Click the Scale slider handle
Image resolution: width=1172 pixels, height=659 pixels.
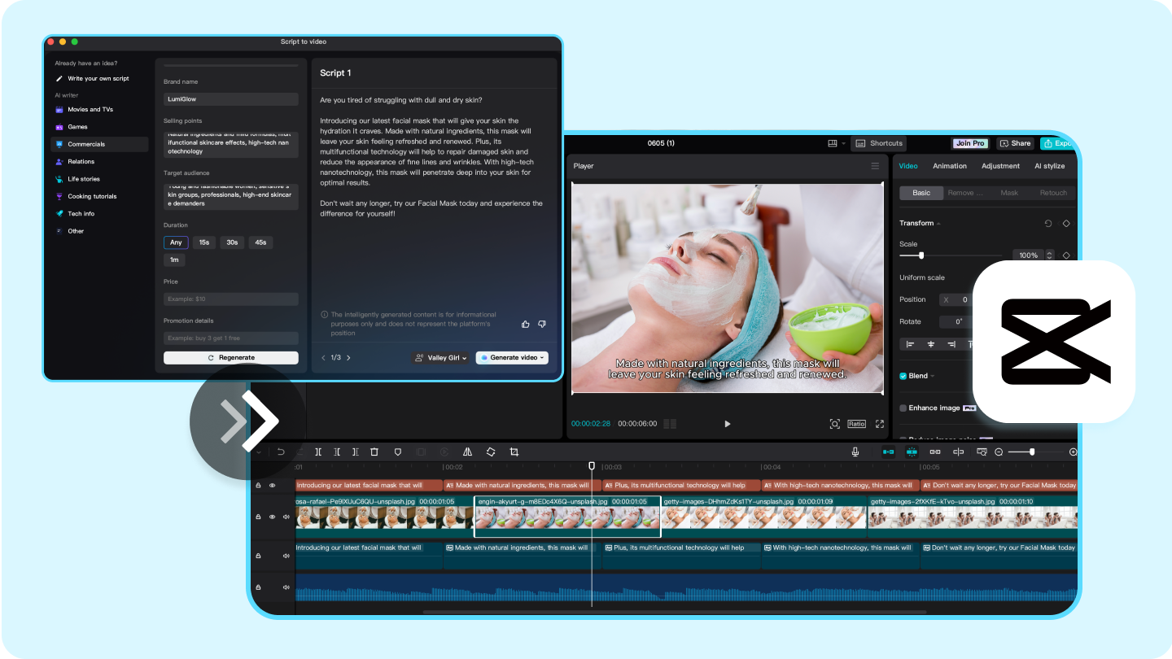click(921, 255)
